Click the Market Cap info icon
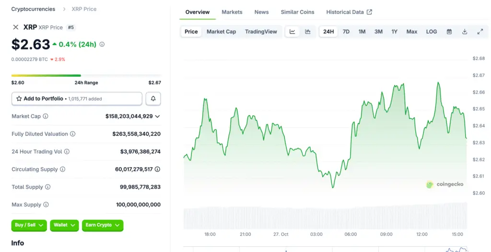This screenshot has width=491, height=252. pyautogui.click(x=46, y=116)
